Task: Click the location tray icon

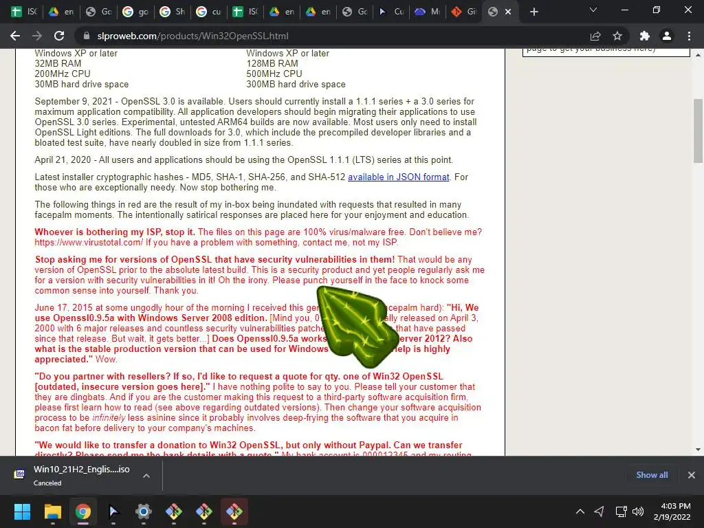Action: pyautogui.click(x=599, y=511)
